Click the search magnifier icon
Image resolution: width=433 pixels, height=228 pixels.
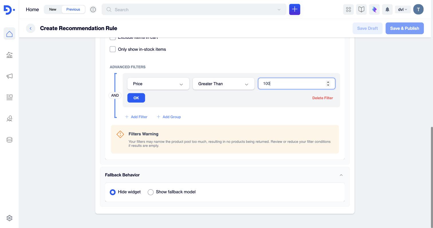tap(109, 9)
